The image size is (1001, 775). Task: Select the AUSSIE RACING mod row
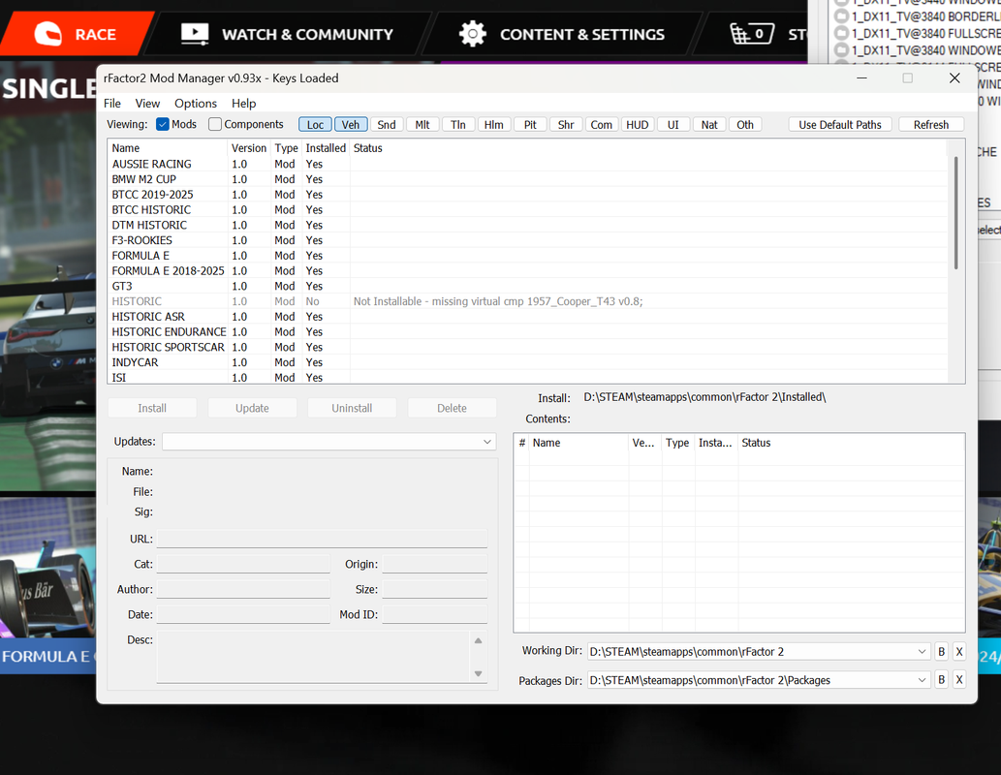(527, 164)
